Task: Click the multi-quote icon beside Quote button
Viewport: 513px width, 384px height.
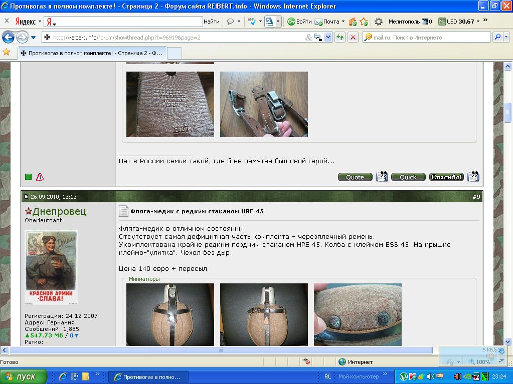Action: coord(382,176)
